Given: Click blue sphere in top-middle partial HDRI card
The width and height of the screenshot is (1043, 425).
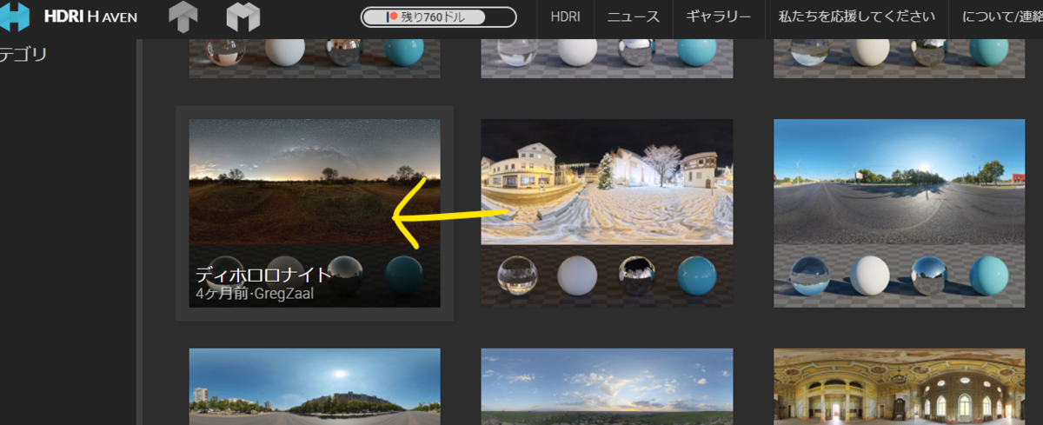Looking at the screenshot, I should point(698,52).
